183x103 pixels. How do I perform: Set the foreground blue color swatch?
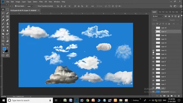pos(4,49)
